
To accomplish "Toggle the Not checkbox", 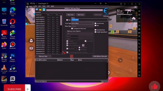I will [95, 25].
